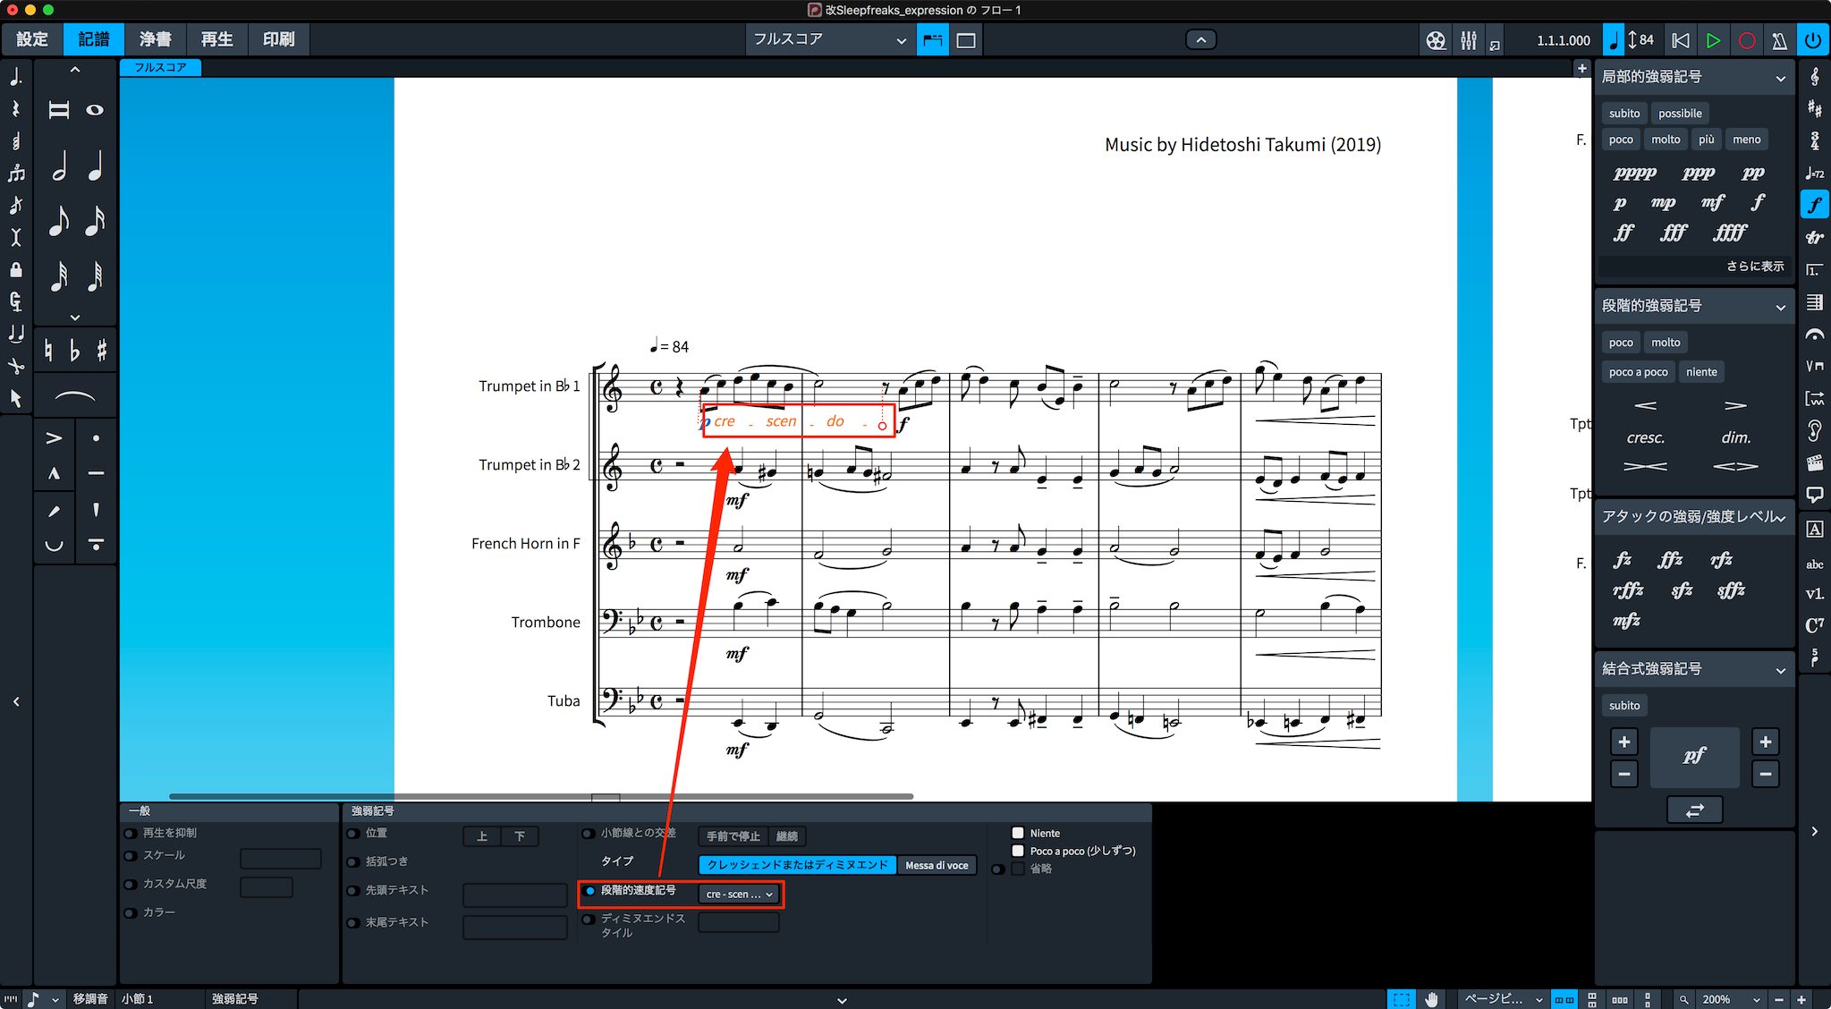Image resolution: width=1831 pixels, height=1009 pixels.
Task: Insert the mf dynamic from panel
Action: (1712, 203)
